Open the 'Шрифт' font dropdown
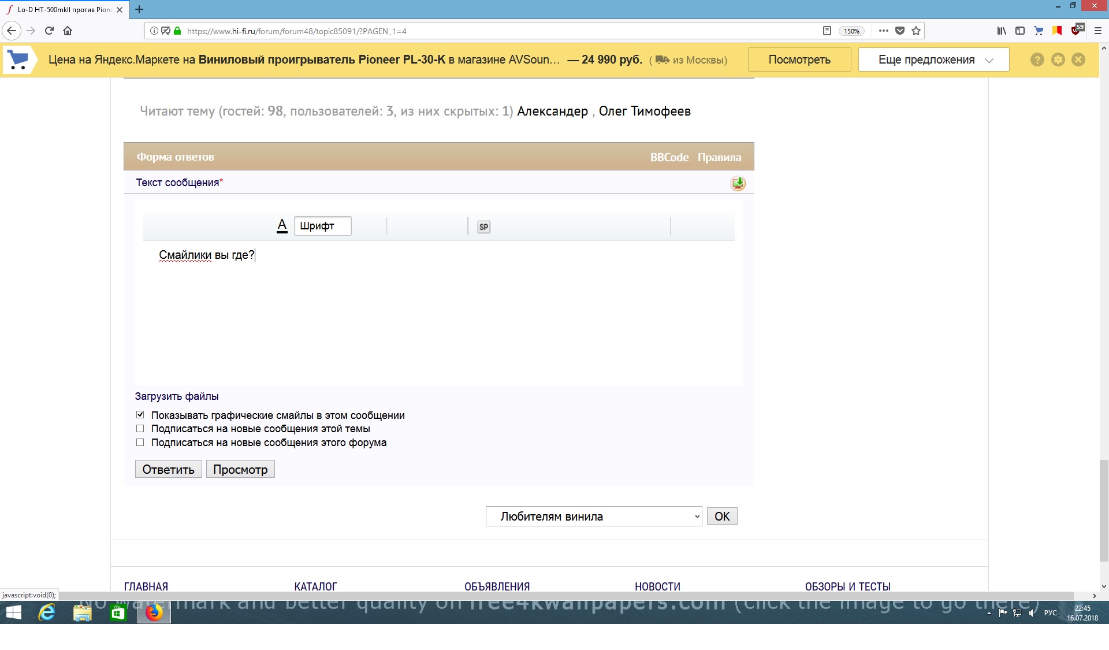 coord(322,226)
